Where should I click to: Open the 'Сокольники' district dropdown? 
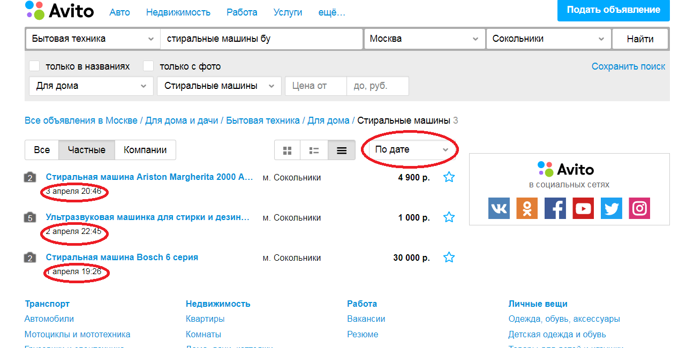[x=548, y=39]
